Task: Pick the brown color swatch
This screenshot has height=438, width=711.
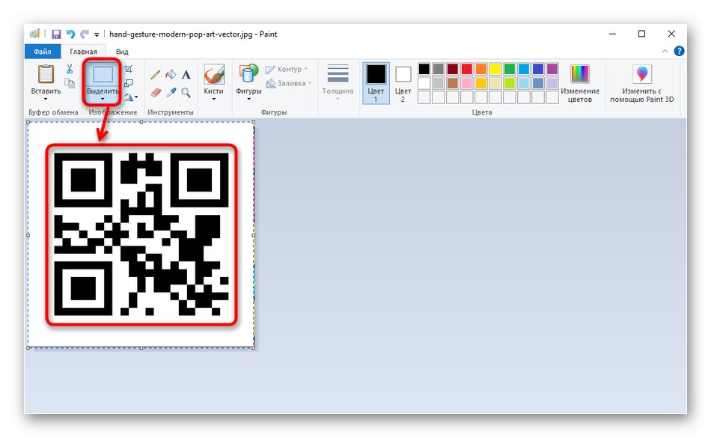Action: (x=453, y=83)
